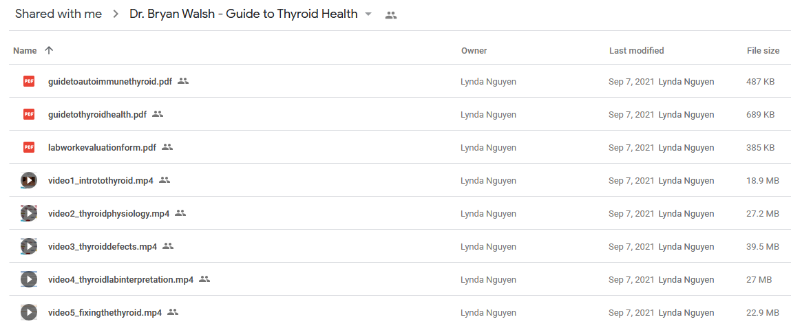
Task: Click the Last modified column header
Action: pos(637,50)
